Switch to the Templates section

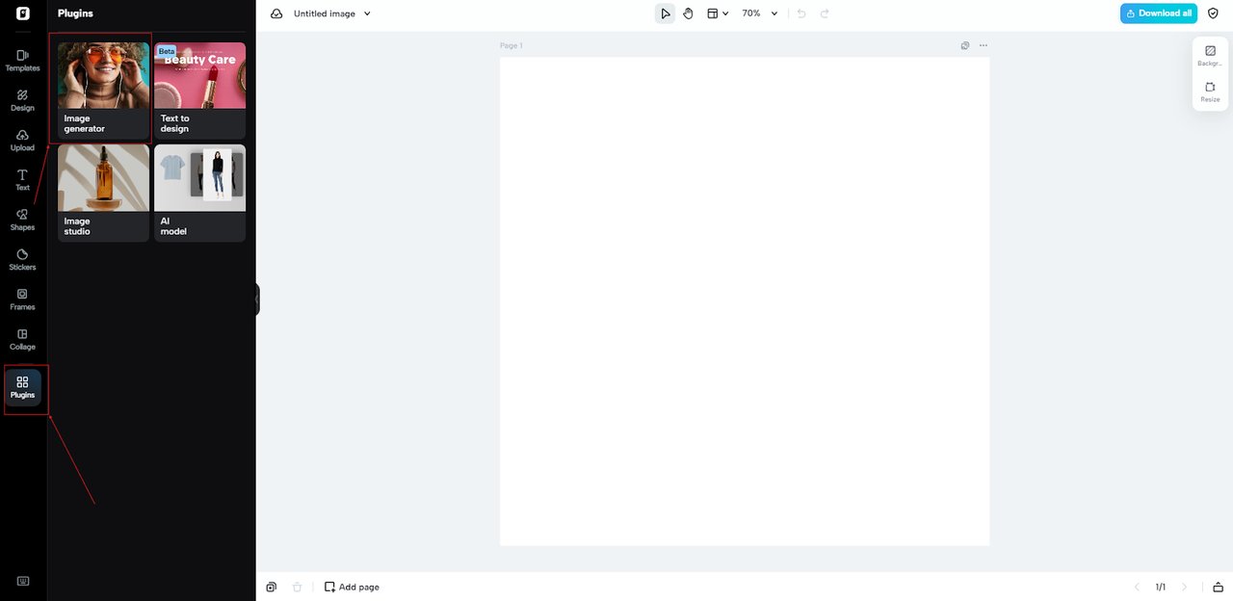[21, 60]
